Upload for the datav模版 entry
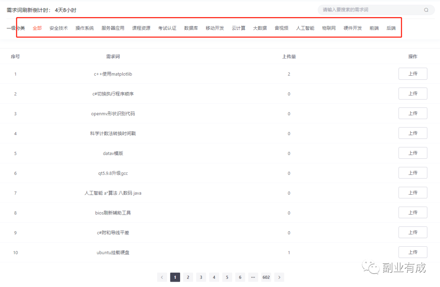The width and height of the screenshot is (440, 287). pos(413,153)
